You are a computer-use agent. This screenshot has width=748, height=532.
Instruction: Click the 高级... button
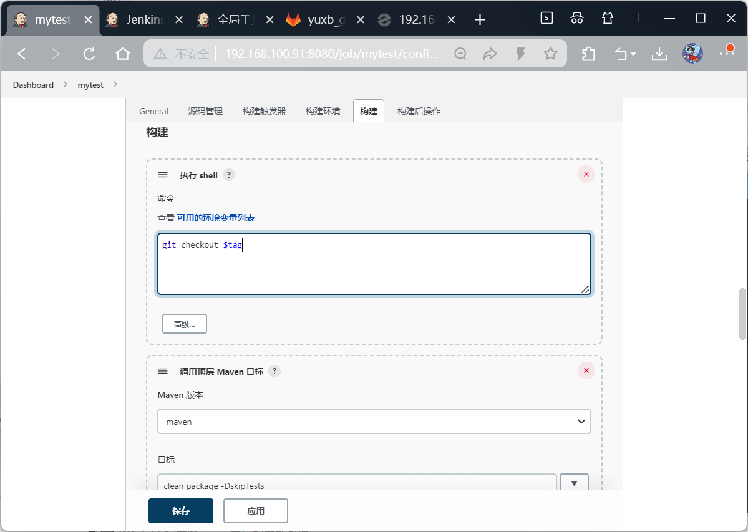pyautogui.click(x=185, y=324)
